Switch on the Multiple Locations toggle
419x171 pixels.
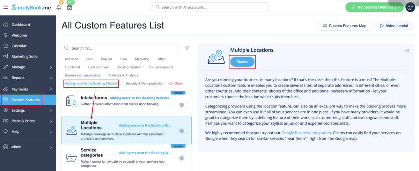(x=183, y=131)
